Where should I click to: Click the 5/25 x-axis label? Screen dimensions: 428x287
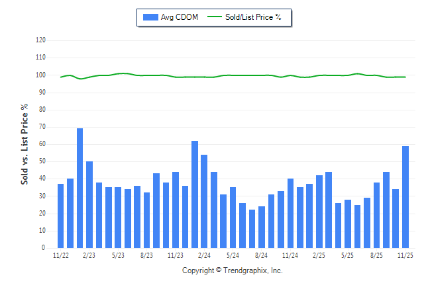pos(348,255)
